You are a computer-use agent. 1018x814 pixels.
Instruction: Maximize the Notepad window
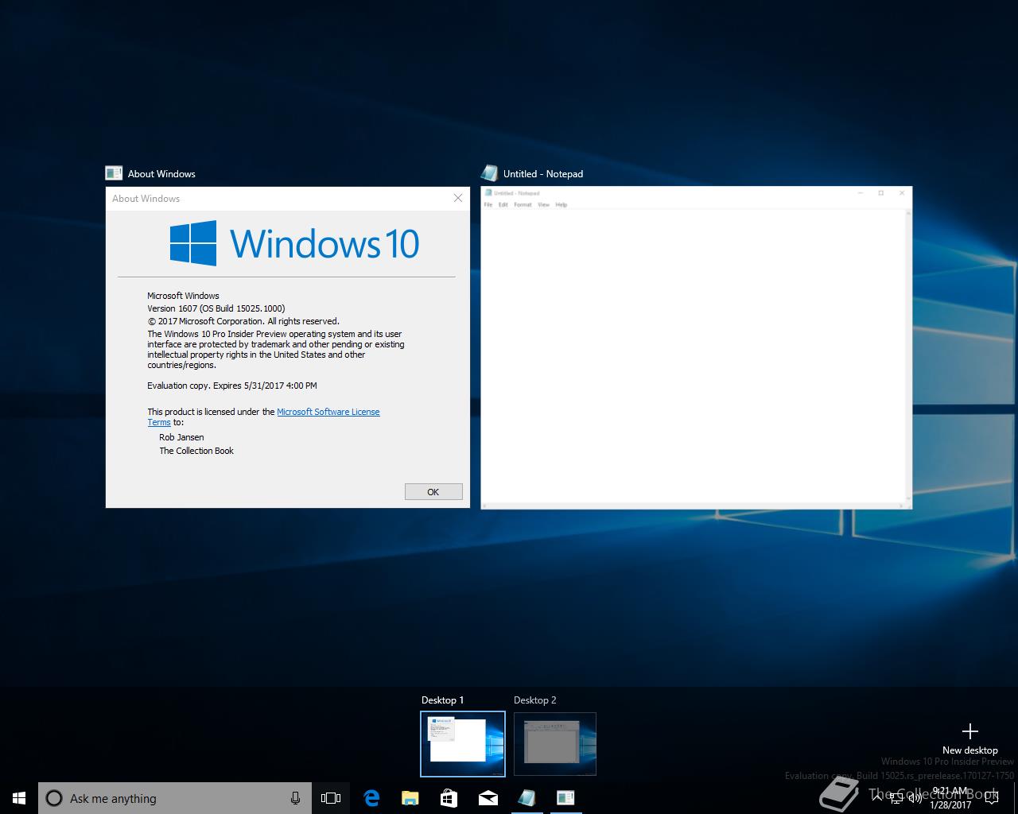[880, 193]
